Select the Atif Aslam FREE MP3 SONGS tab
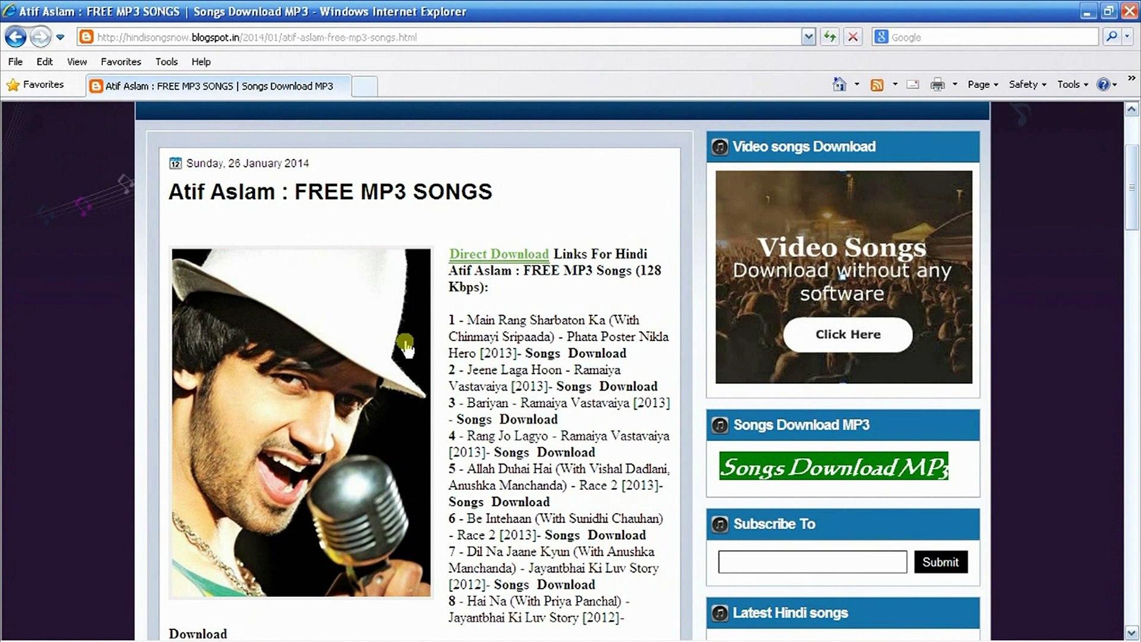 219,86
